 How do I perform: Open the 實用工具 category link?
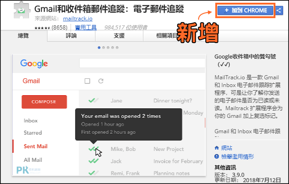coord(85,28)
